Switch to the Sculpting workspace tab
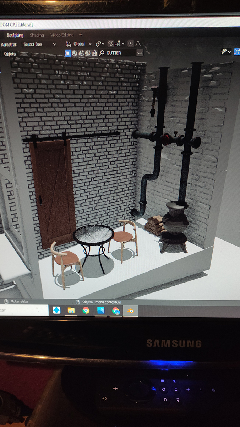The width and height of the screenshot is (240, 427). (15, 35)
